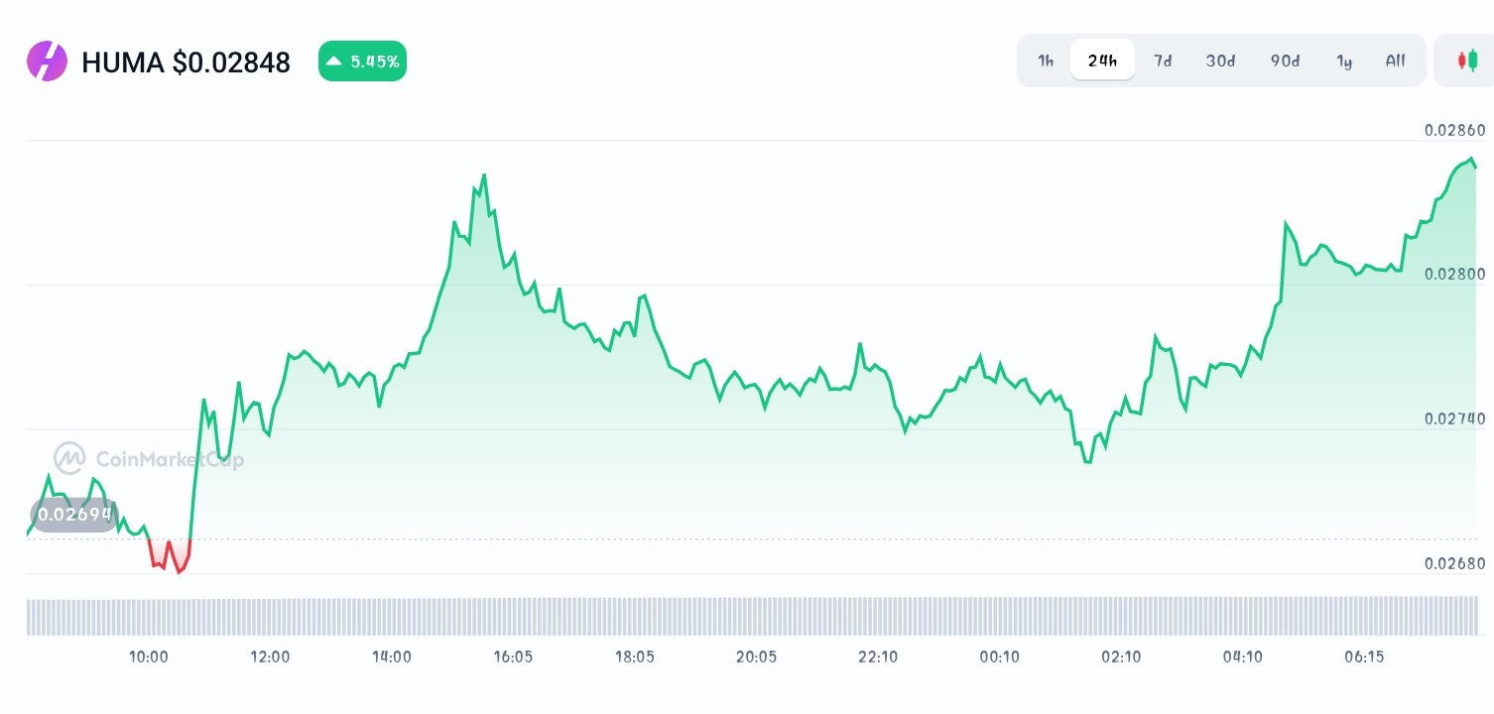Click the red dip segment of the price line
This screenshot has width=1494, height=714.
[169, 556]
